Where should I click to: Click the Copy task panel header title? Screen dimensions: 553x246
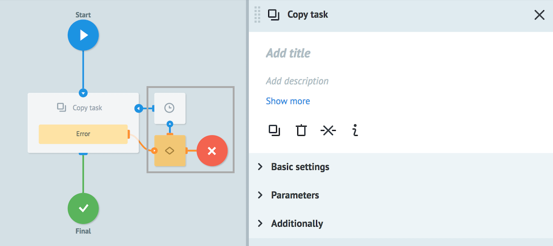[x=308, y=14]
